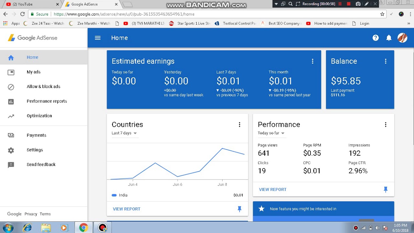Click the Payments icon in sidebar

click(x=11, y=135)
